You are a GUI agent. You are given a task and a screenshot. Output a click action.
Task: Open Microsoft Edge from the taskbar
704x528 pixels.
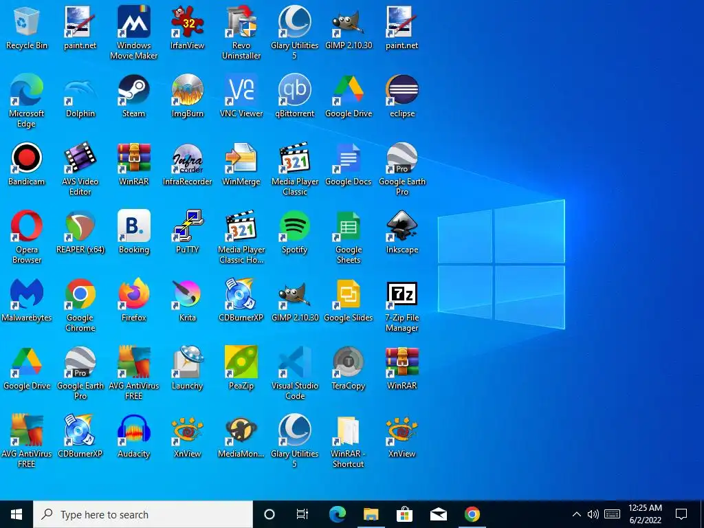(x=338, y=514)
